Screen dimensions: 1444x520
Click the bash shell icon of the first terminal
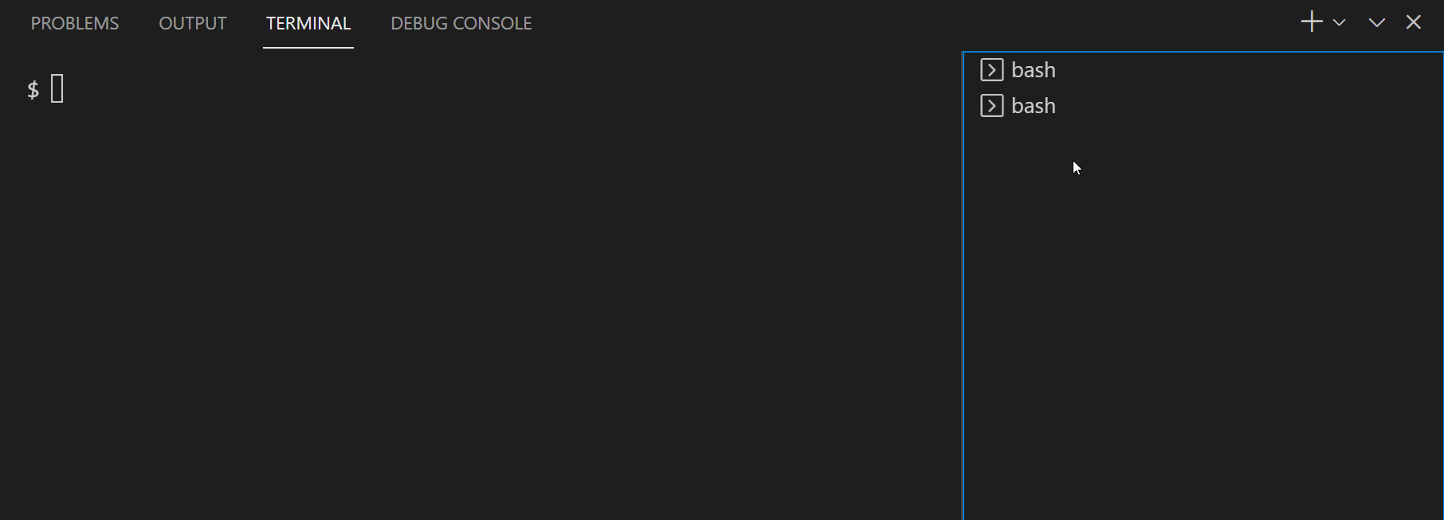point(991,69)
